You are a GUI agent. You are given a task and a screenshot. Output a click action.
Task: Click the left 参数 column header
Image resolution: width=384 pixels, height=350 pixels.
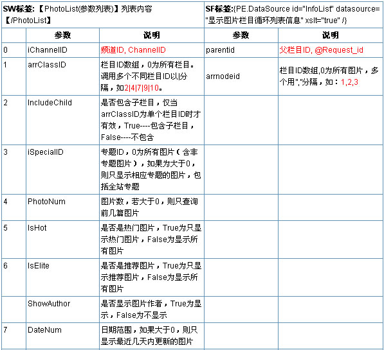pyautogui.click(x=62, y=35)
